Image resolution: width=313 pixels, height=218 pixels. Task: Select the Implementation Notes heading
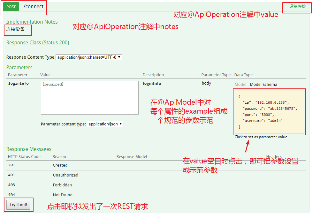32,22
